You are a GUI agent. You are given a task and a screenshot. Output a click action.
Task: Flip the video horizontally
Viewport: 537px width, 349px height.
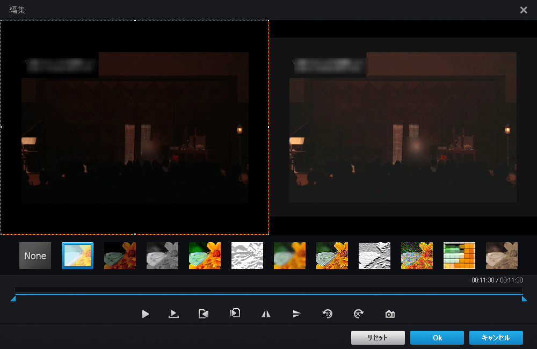[266, 314]
